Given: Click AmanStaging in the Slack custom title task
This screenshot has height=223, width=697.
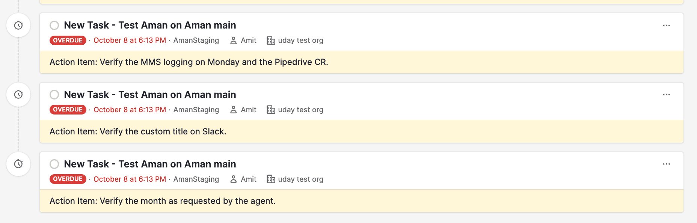Looking at the screenshot, I should tap(196, 110).
